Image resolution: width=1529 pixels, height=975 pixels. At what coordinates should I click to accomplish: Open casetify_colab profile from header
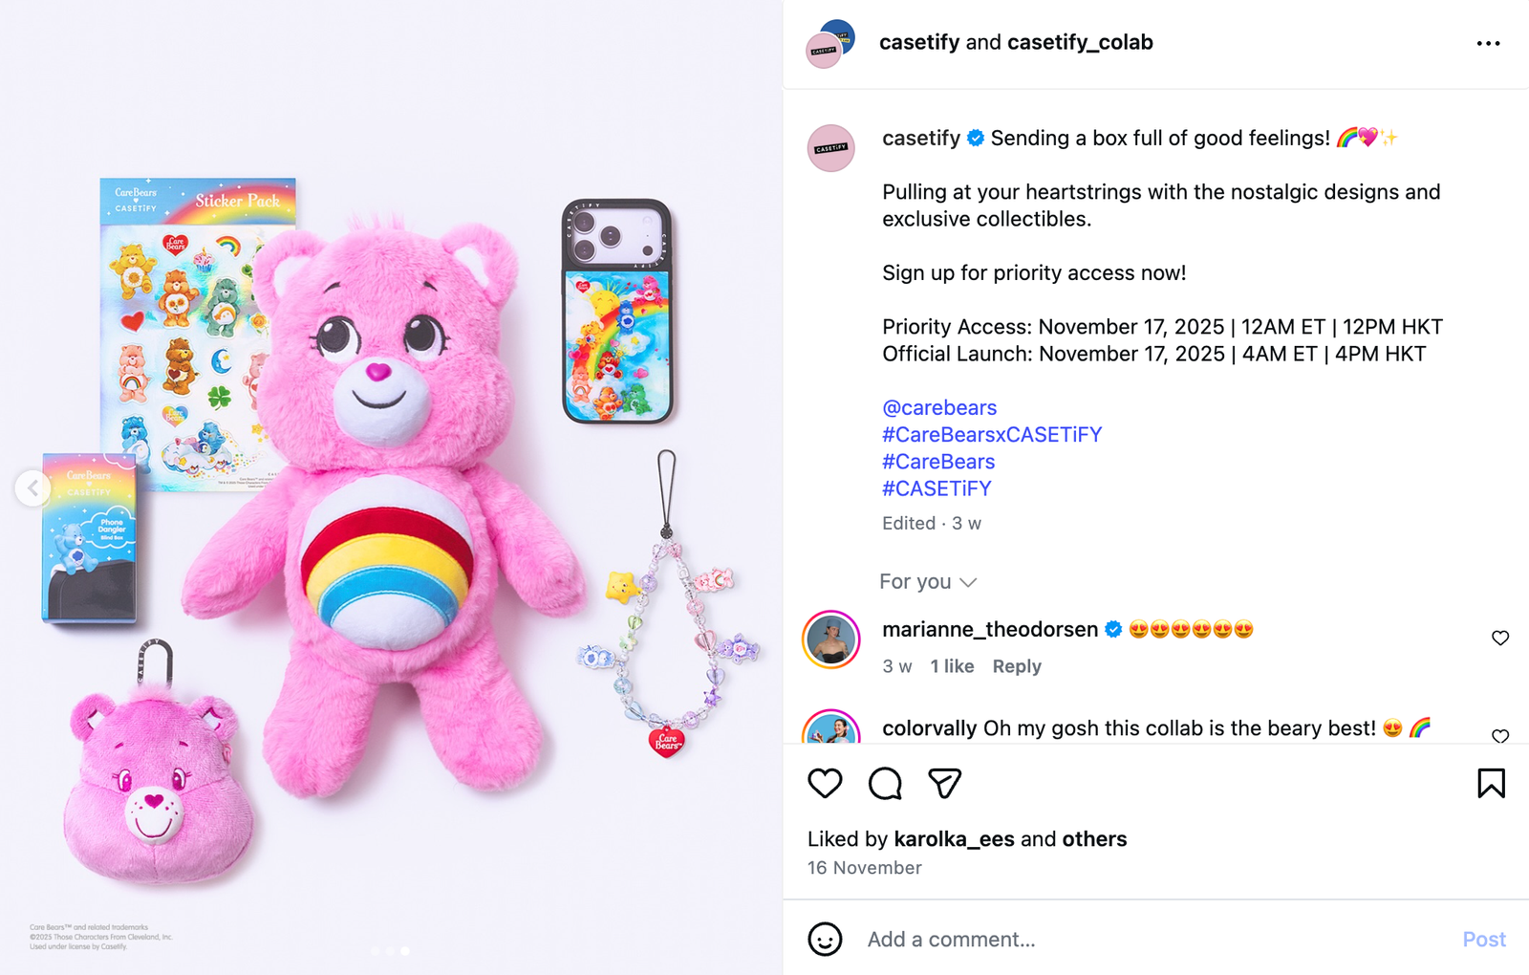1080,43
